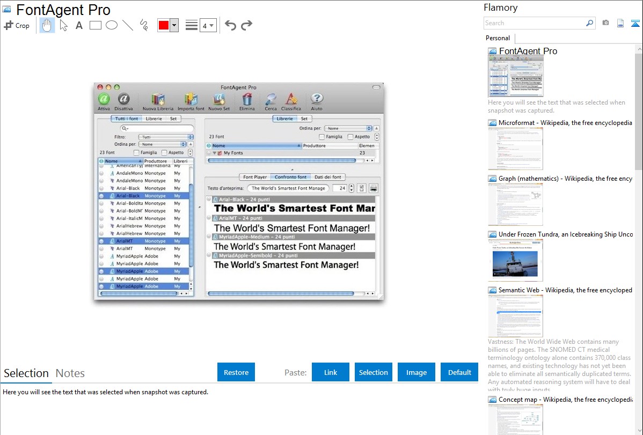Open Graph (mathematics) Wikipedia snapshot link

coord(565,179)
